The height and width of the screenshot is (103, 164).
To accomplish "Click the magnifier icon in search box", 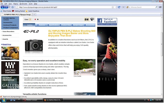I will (156, 7).
